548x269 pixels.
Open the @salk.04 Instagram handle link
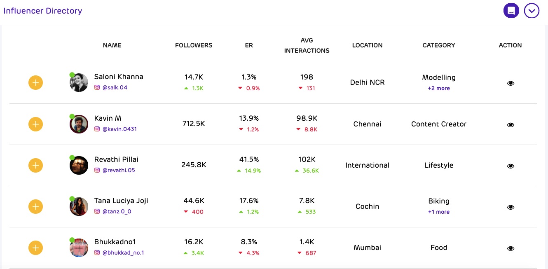pos(115,87)
